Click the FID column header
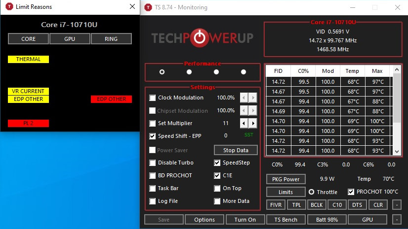Screen dimensions: 408x229 278,71
